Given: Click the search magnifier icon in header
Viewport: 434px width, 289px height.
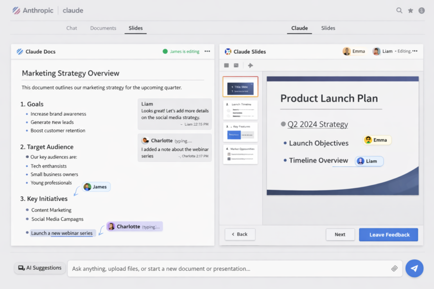Looking at the screenshot, I should (x=399, y=11).
